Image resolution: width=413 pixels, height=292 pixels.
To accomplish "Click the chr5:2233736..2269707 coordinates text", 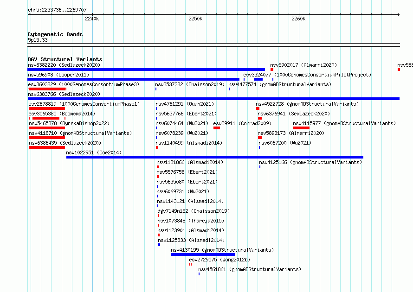I will pos(57,10).
